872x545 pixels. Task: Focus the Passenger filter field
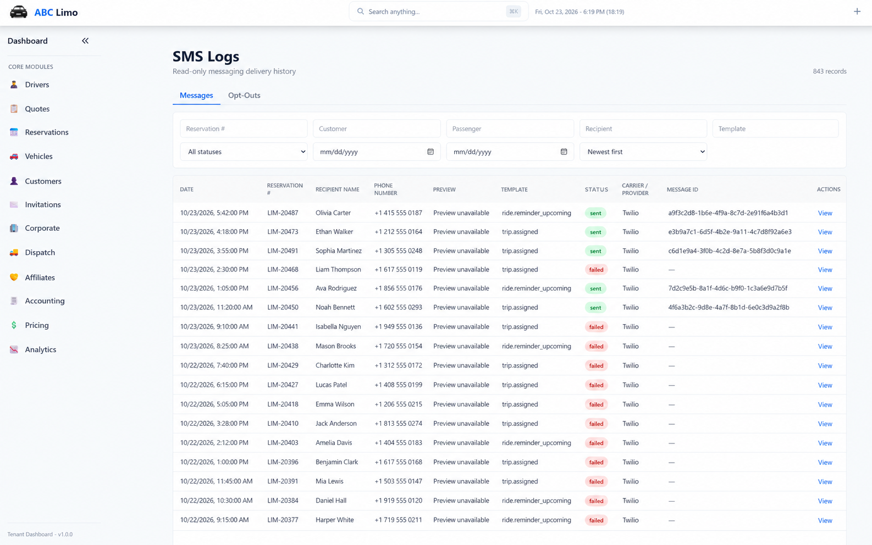pyautogui.click(x=510, y=129)
